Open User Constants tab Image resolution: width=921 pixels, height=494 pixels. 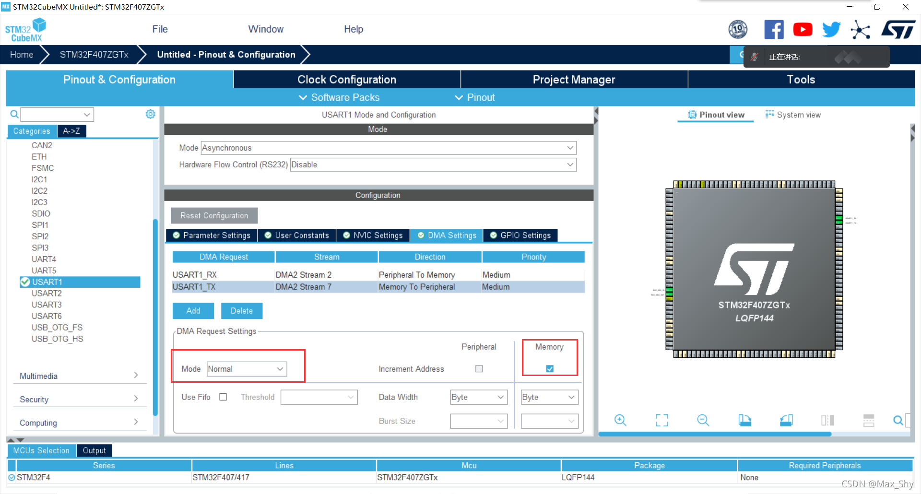coord(297,235)
